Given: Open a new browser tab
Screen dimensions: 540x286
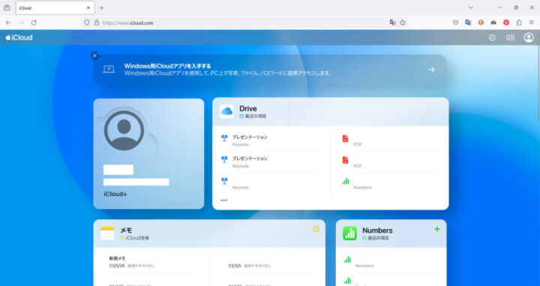Looking at the screenshot, I should click(x=101, y=7).
